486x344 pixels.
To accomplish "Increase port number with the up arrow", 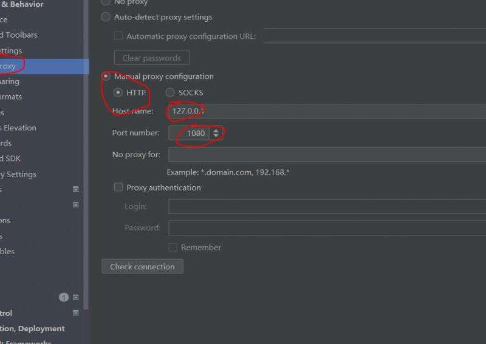I will (x=216, y=130).
